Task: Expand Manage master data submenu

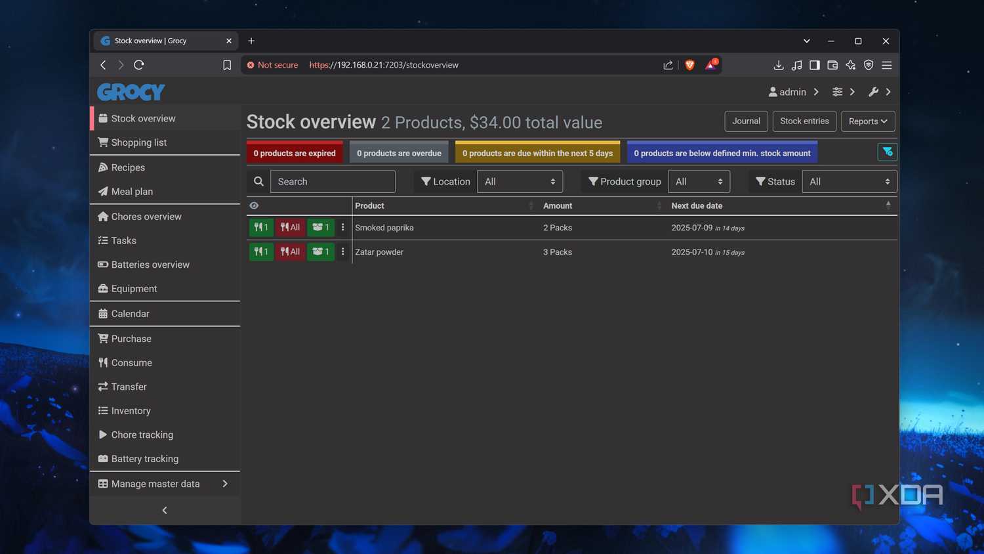Action: coord(165,484)
